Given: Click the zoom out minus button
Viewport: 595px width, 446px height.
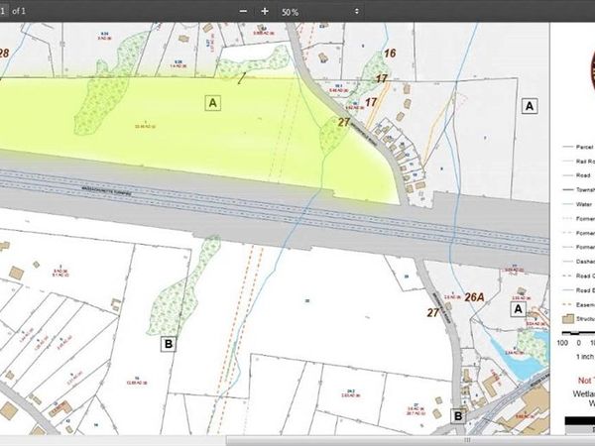Looking at the screenshot, I should (x=243, y=11).
